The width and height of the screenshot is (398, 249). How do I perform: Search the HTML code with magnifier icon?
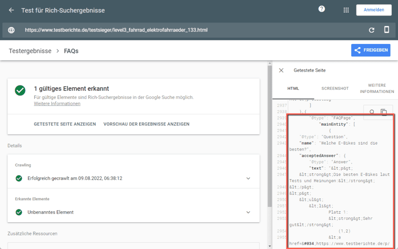click(x=372, y=112)
